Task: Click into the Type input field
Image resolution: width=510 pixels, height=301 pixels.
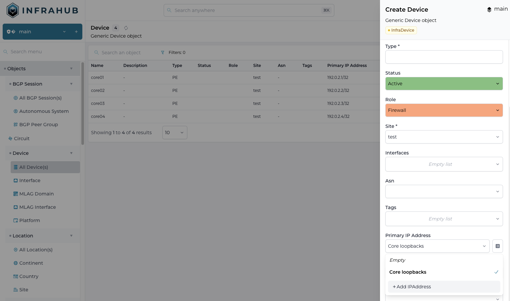Action: (x=444, y=57)
